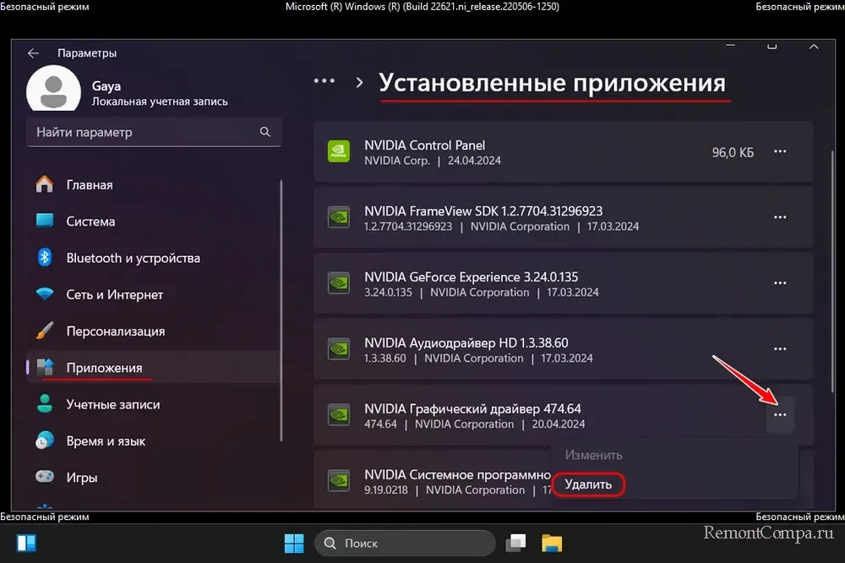Toggle more options for NVIDIA Графический драйвер
This screenshot has width=845, height=563.
pyautogui.click(x=780, y=415)
